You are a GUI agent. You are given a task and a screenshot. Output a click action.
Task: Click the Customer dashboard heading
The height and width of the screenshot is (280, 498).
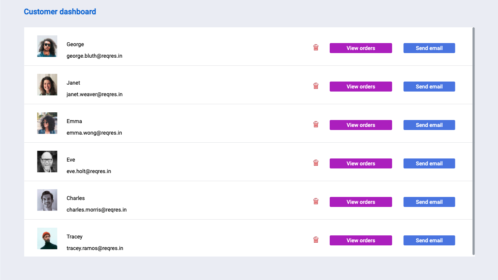60,12
